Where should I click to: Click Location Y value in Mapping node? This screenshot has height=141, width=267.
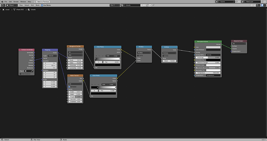point(50,65)
